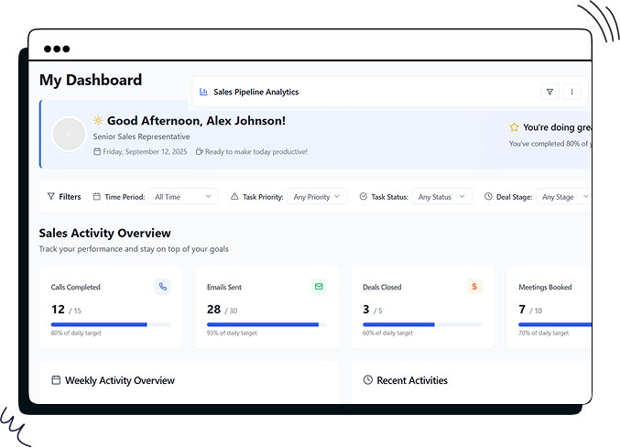The width and height of the screenshot is (620, 448).
Task: Click the envelope icon on Emails Sent card
Action: click(x=319, y=286)
